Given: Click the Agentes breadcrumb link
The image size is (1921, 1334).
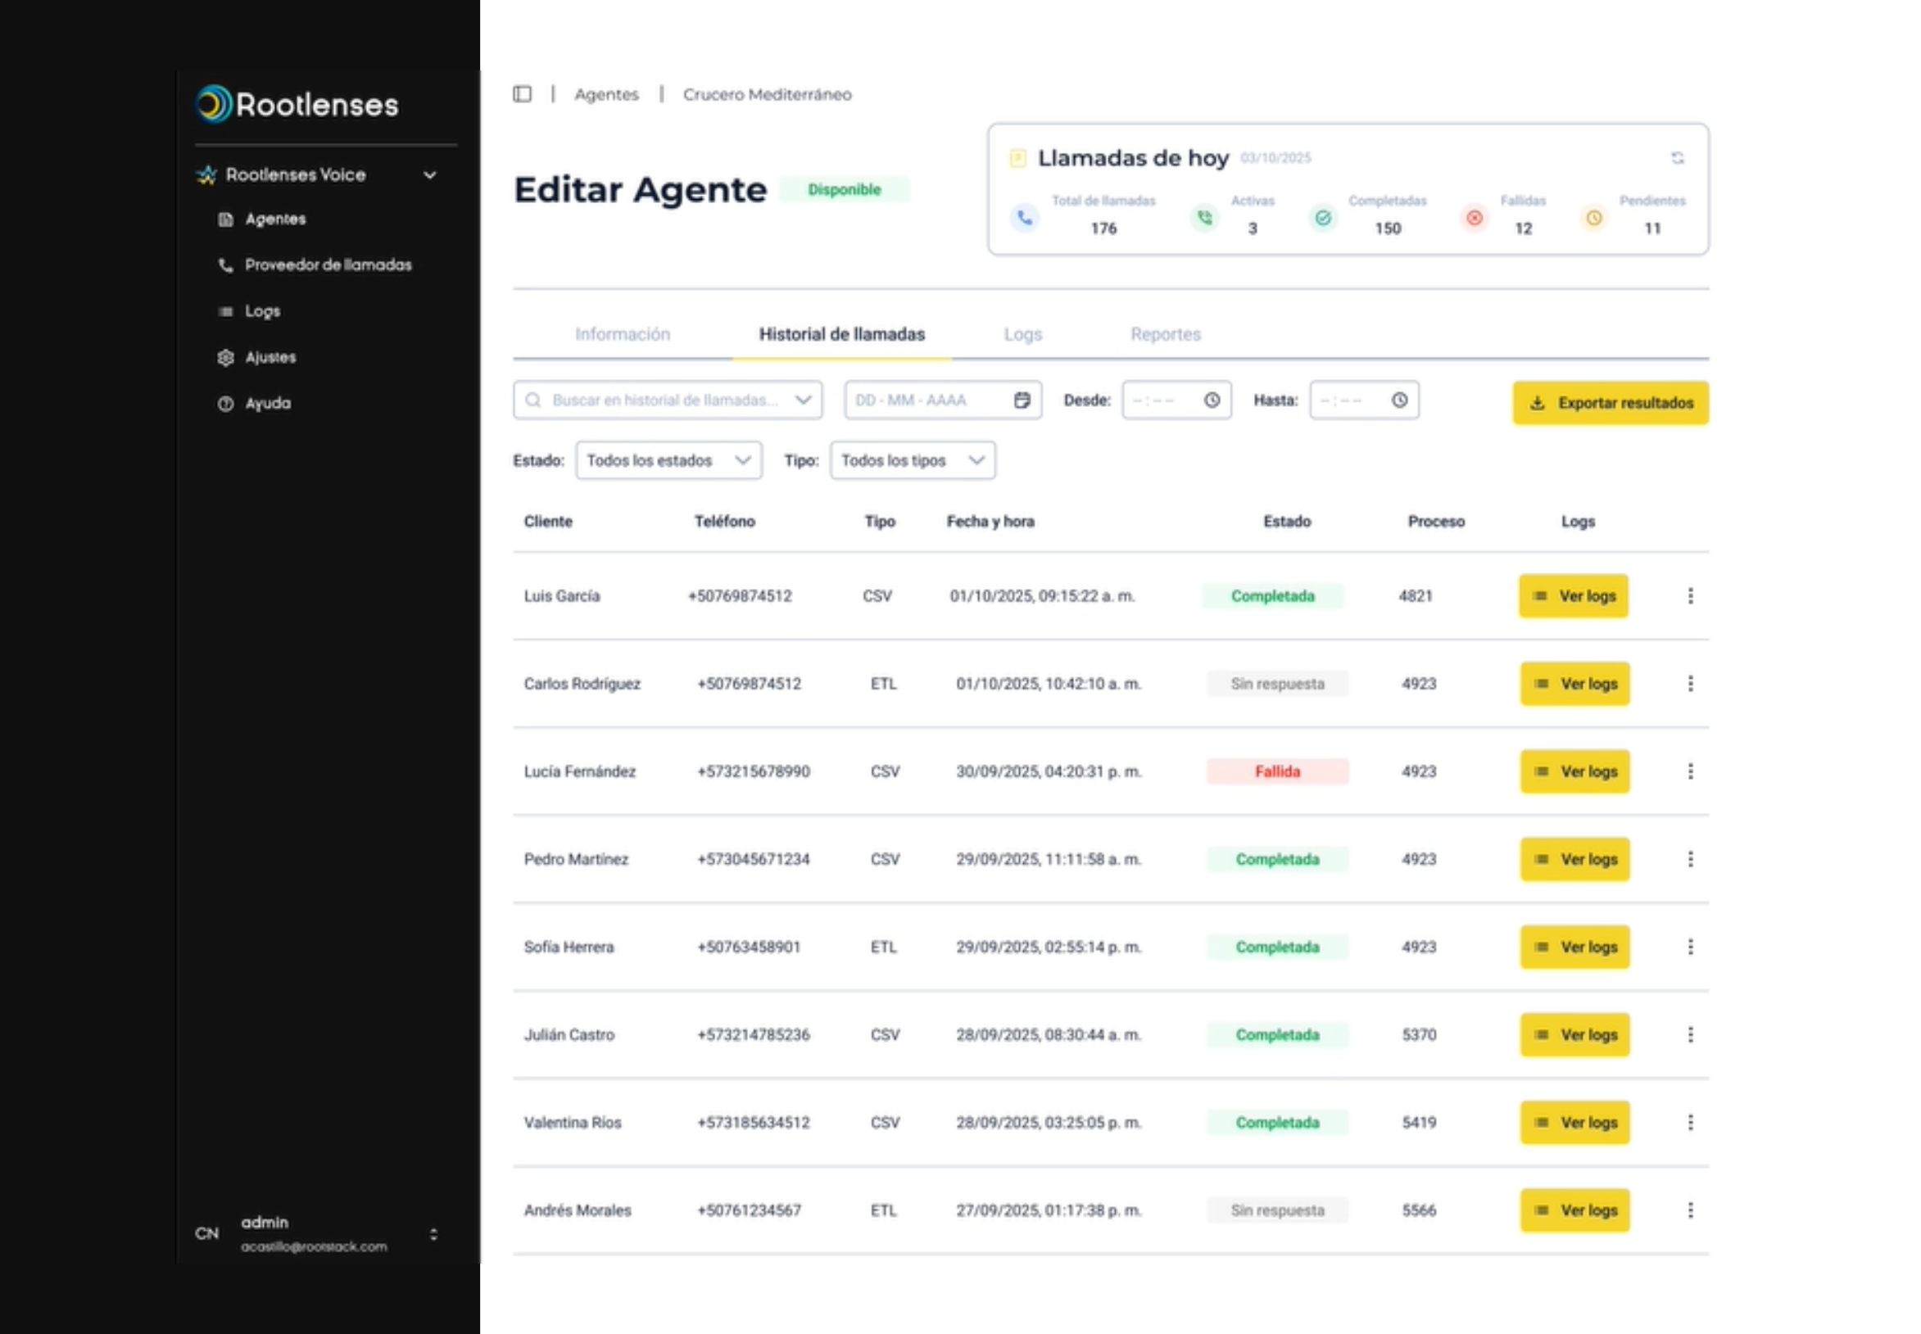Looking at the screenshot, I should click(606, 94).
